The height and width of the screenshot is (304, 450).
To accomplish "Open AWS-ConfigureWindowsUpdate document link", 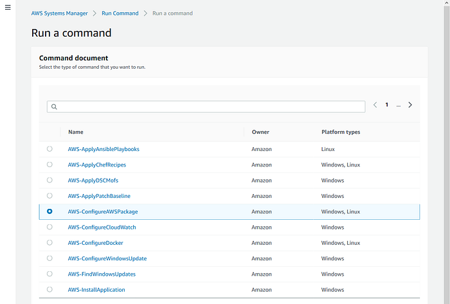I will pyautogui.click(x=107, y=258).
